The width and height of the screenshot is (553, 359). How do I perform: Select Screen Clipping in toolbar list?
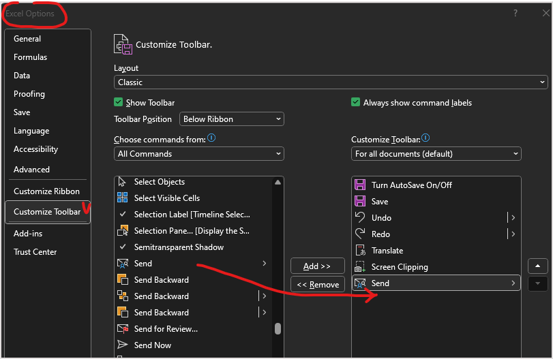click(x=436, y=267)
